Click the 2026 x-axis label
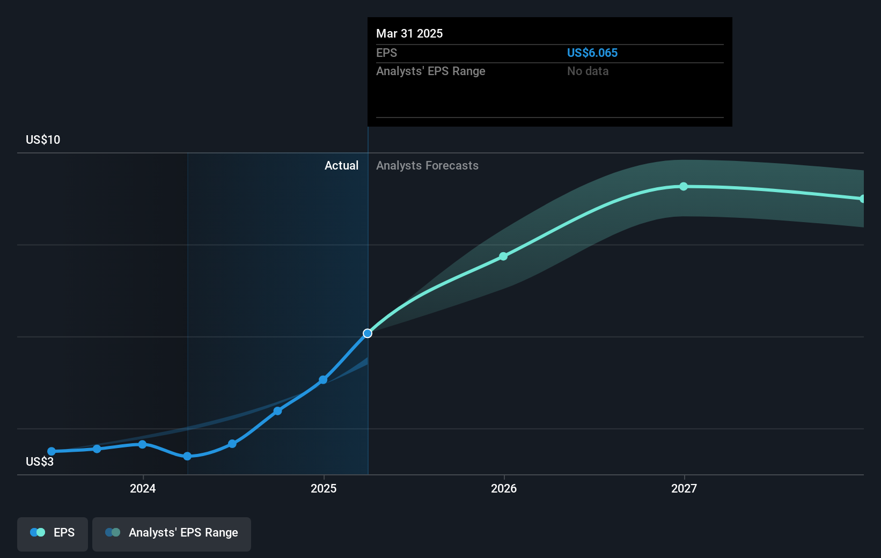 click(504, 488)
